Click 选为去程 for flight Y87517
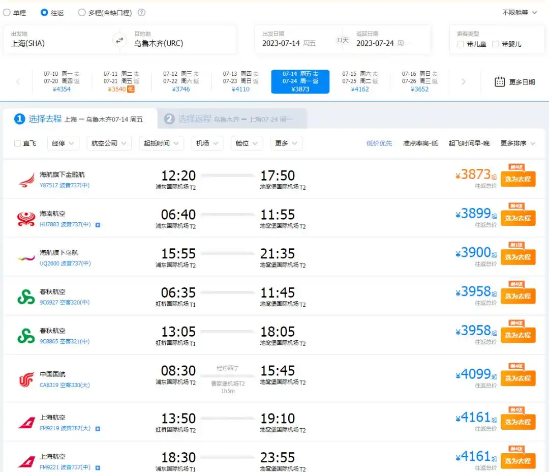This screenshot has width=549, height=472. (518, 179)
